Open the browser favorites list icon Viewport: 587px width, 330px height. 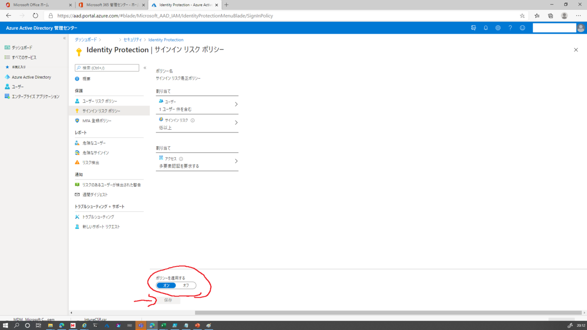tap(537, 16)
